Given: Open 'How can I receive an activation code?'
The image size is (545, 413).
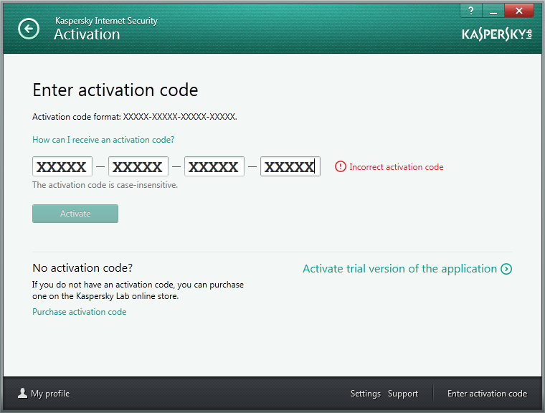Looking at the screenshot, I should (x=103, y=140).
